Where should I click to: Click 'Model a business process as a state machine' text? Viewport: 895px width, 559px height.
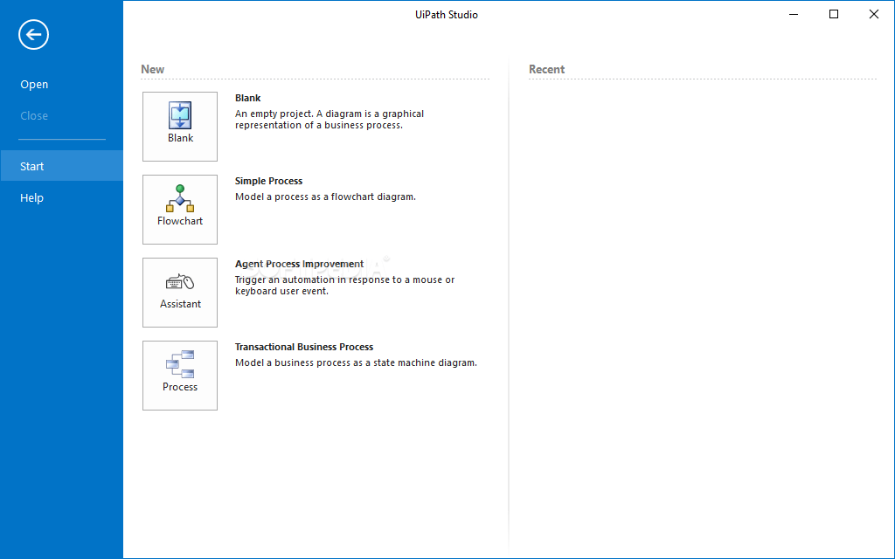(x=357, y=362)
